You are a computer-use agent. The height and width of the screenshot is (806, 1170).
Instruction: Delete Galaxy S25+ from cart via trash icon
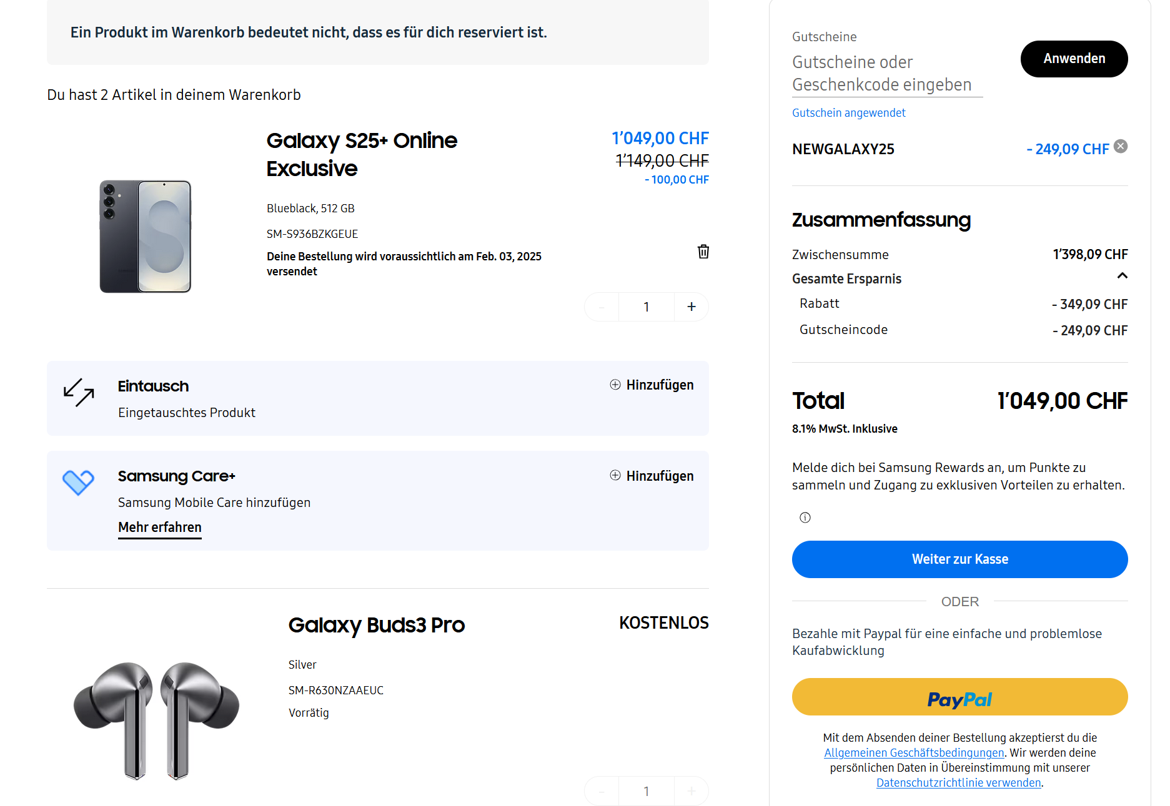703,252
